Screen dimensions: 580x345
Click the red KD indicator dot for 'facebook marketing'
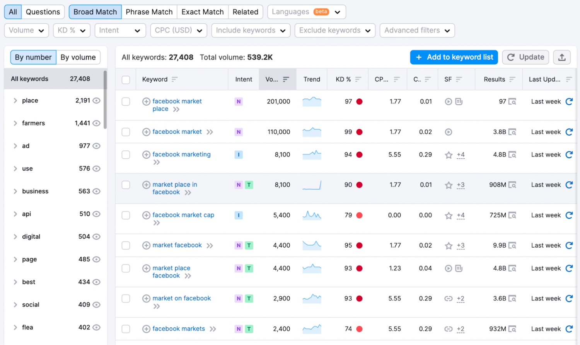click(x=359, y=155)
